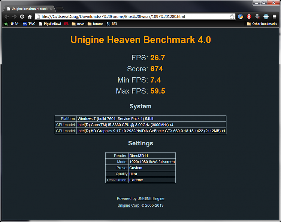
Task: Minimize the Chrome window
Action: [x=256, y=3]
